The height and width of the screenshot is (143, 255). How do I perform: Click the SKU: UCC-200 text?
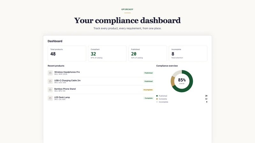coord(60,83)
